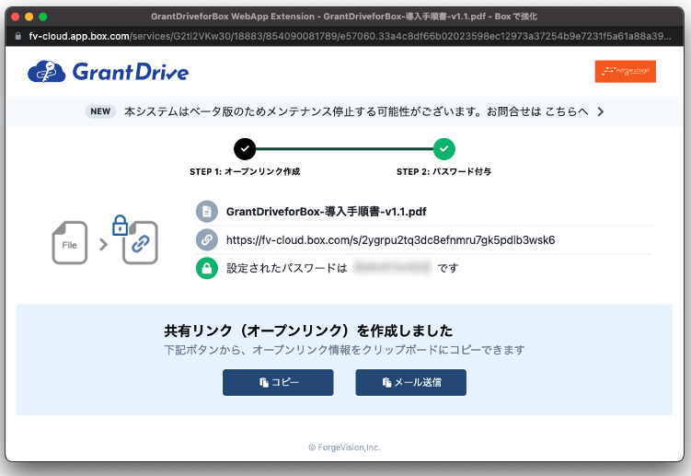Click the '設定されたパスワードは' label
The image size is (691, 476).
pos(287,268)
